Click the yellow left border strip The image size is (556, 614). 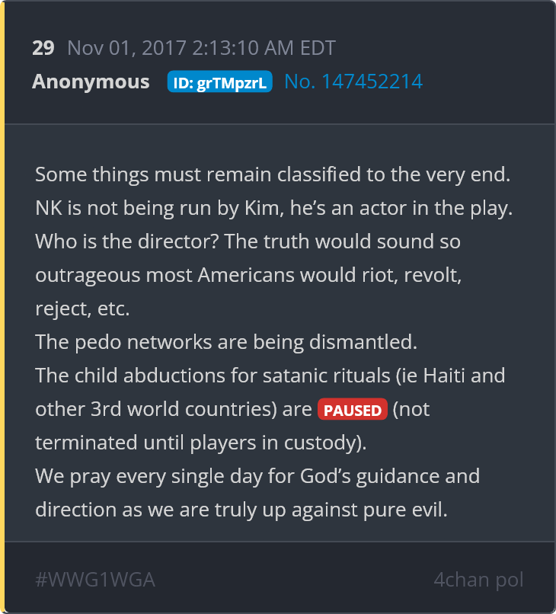[x=2, y=307]
